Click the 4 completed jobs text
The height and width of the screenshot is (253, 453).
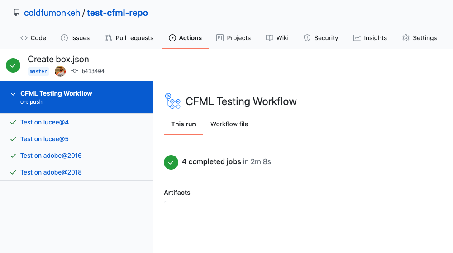(x=211, y=162)
